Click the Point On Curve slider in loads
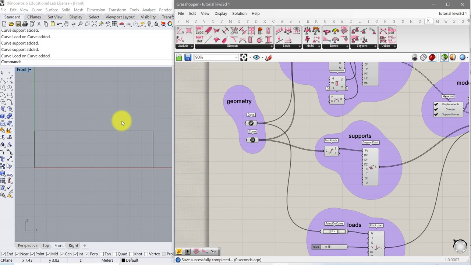The width and height of the screenshot is (471, 265). click(x=334, y=231)
